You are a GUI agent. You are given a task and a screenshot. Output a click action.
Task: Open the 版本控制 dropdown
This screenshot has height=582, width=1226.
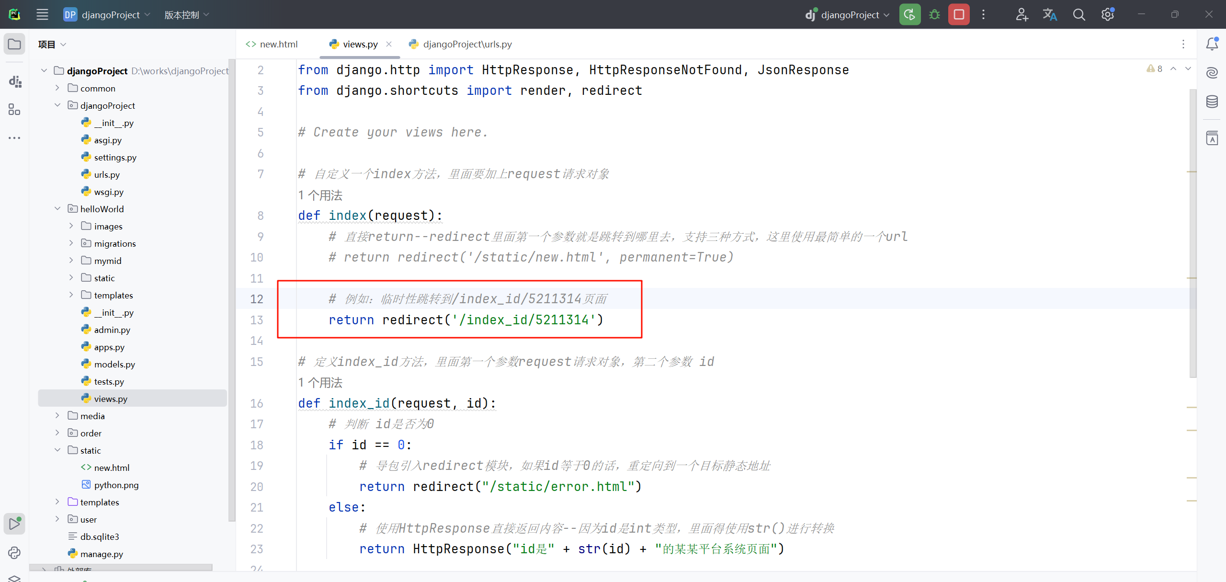click(187, 14)
